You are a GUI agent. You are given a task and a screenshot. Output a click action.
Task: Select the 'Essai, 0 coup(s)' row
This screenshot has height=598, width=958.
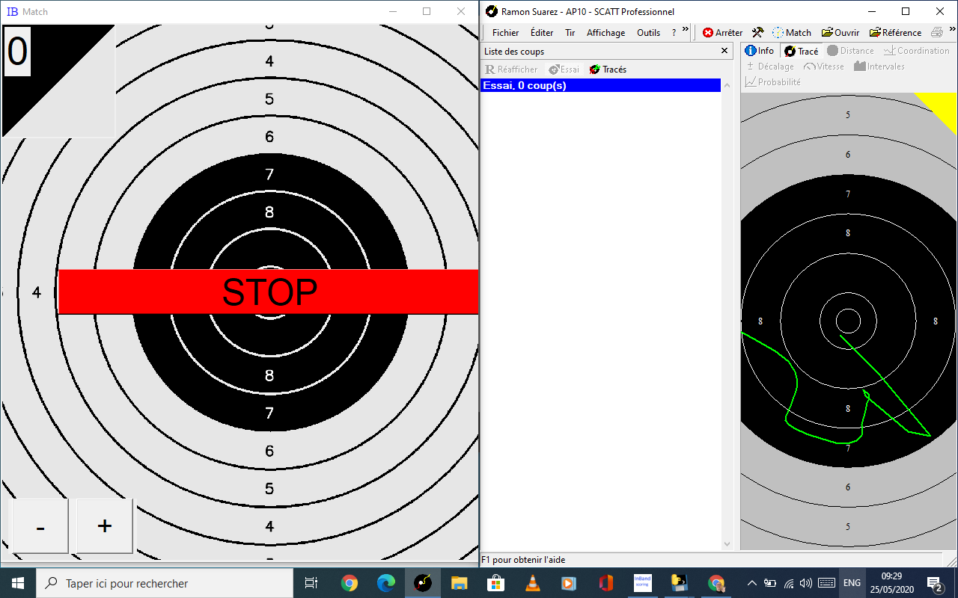coord(600,85)
